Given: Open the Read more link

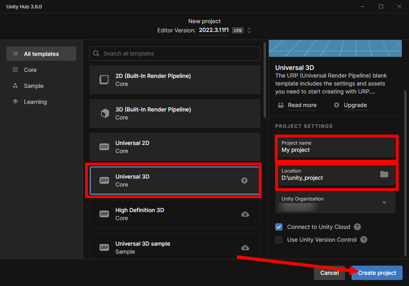Looking at the screenshot, I should (x=302, y=105).
